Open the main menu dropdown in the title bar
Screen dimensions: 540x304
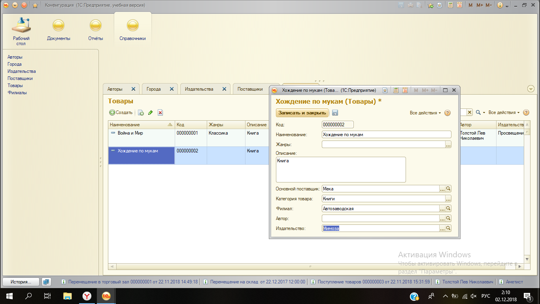coord(15,5)
